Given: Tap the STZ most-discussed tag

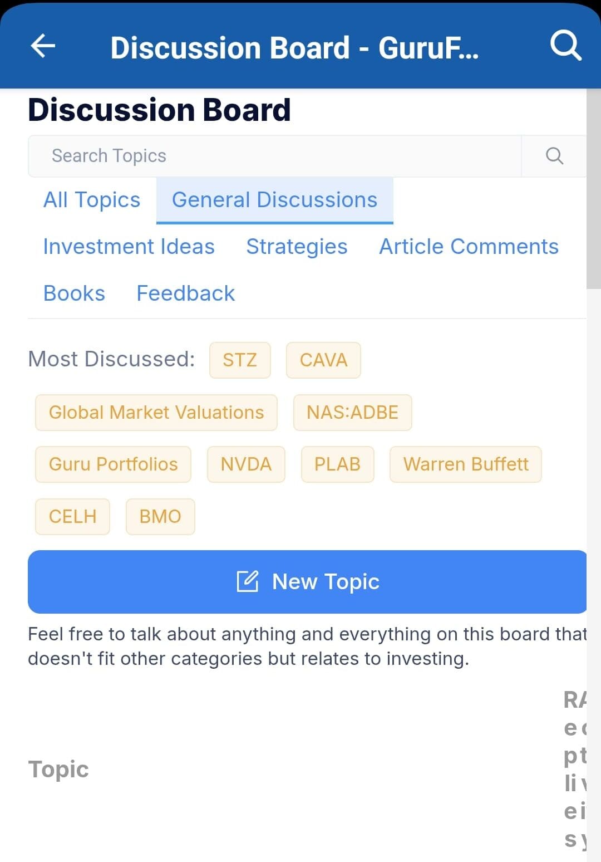Looking at the screenshot, I should pos(240,360).
